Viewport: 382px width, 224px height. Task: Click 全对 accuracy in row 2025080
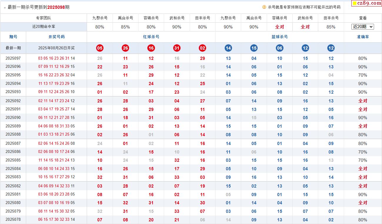point(363,203)
